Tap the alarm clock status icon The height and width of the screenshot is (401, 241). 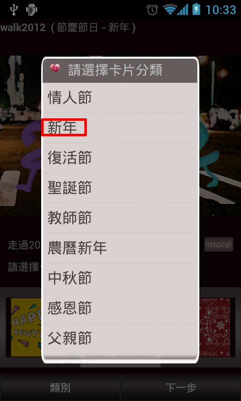pos(153,10)
